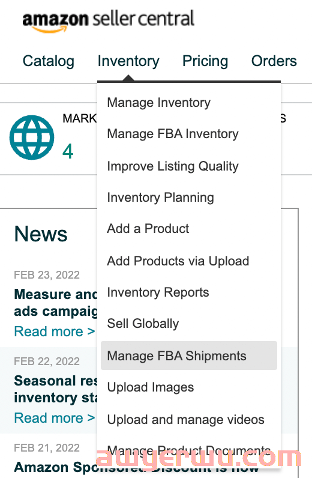Click the Amazon Seller Central logo
312x478 pixels.
(x=108, y=20)
